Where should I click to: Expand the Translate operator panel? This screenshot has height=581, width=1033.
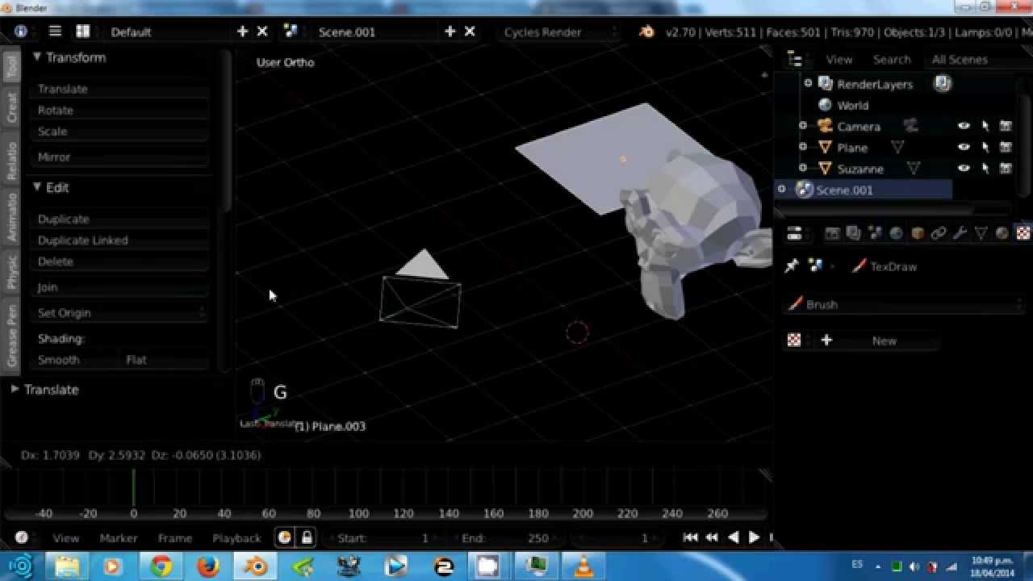(15, 389)
